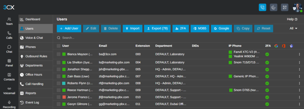Open the three-dot menu for Lia Shelton
The width and height of the screenshot is (304, 109).
tap(299, 62)
